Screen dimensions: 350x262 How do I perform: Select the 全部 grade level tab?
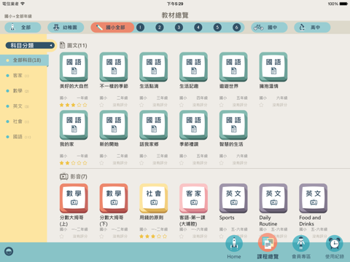23,28
